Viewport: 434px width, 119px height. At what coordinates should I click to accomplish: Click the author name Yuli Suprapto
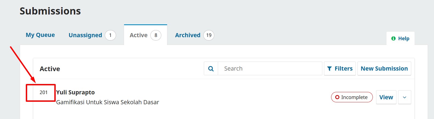[x=75, y=92]
